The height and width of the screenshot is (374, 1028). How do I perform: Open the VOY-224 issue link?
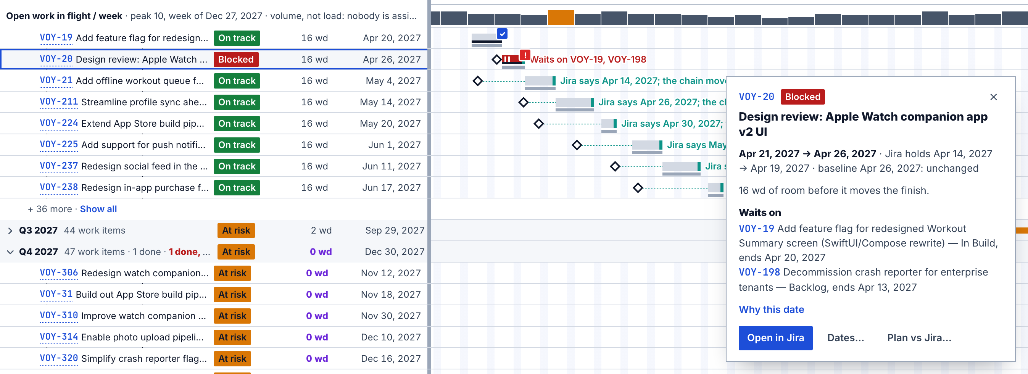(59, 123)
